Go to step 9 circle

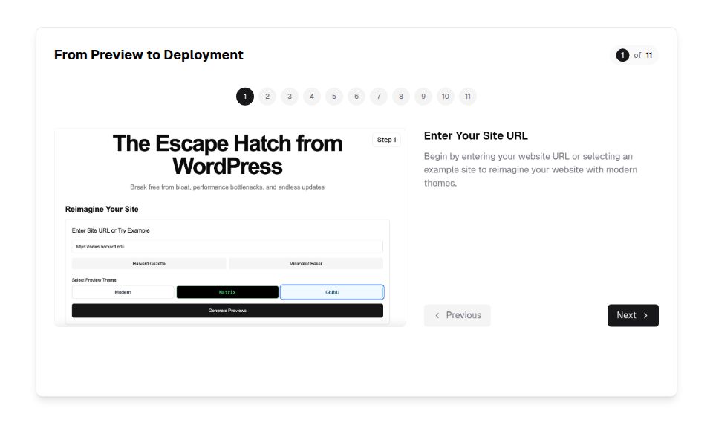tap(423, 97)
